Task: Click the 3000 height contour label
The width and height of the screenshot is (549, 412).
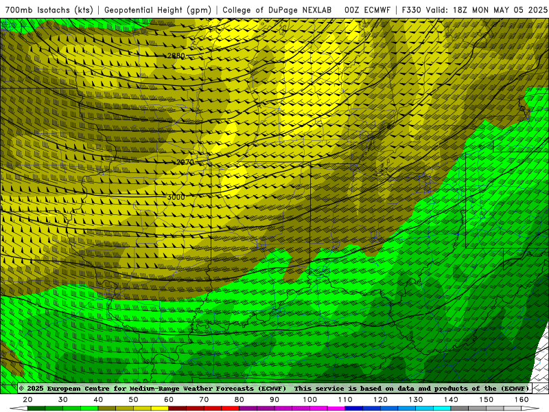Action: (176, 197)
